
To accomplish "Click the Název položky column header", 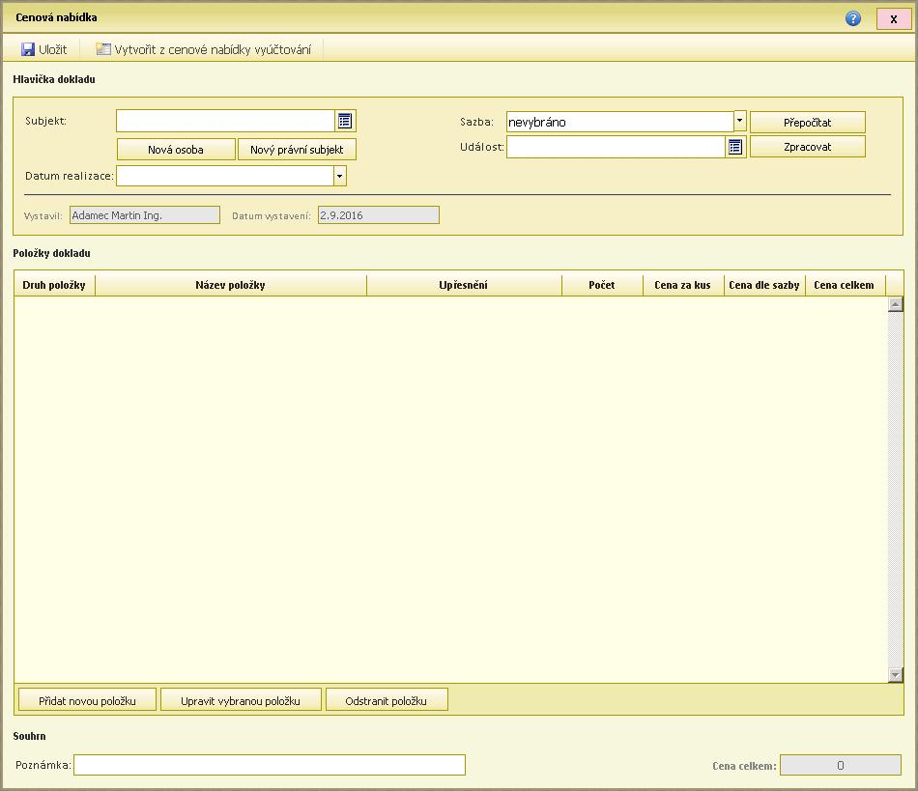I will [x=231, y=285].
